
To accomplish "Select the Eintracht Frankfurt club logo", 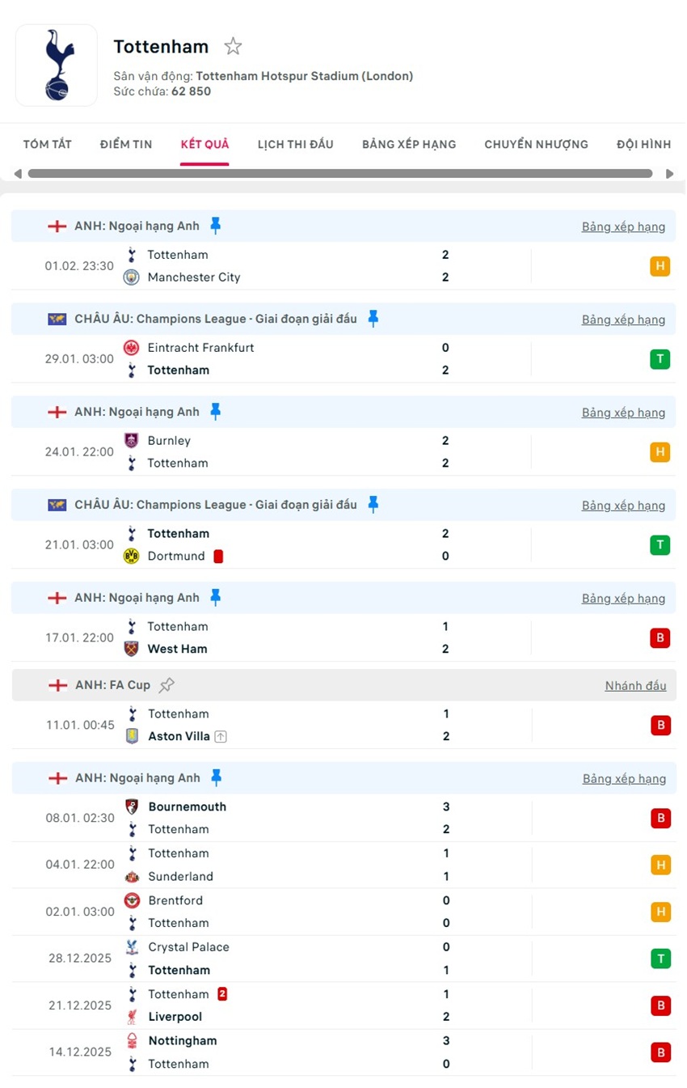I will click(x=131, y=347).
